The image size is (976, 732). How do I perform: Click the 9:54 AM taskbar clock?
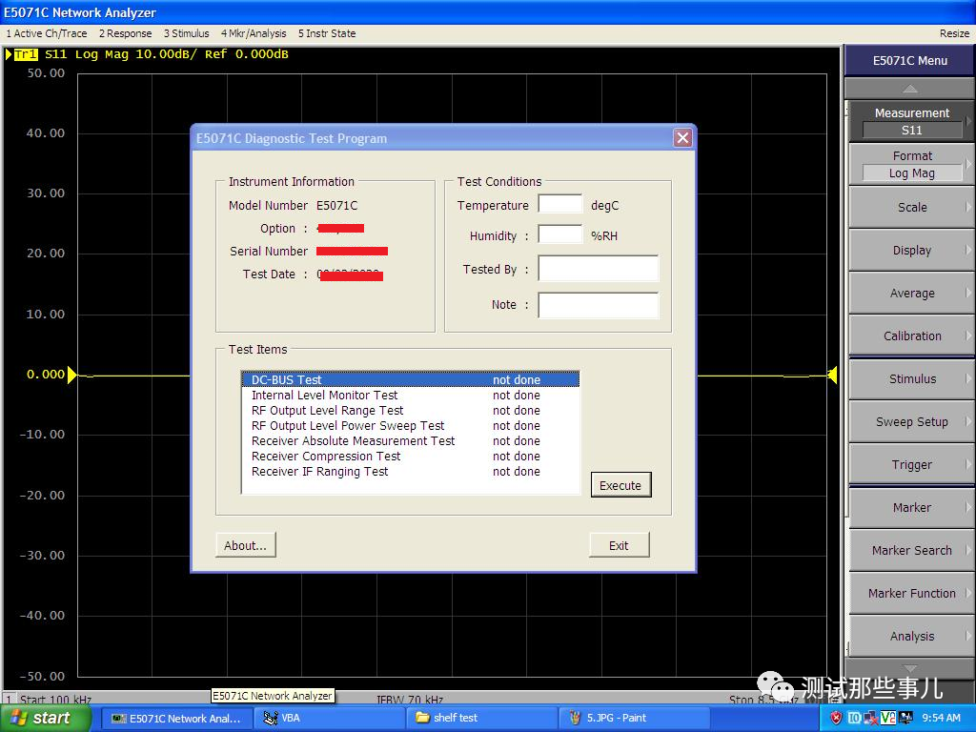pyautogui.click(x=941, y=718)
